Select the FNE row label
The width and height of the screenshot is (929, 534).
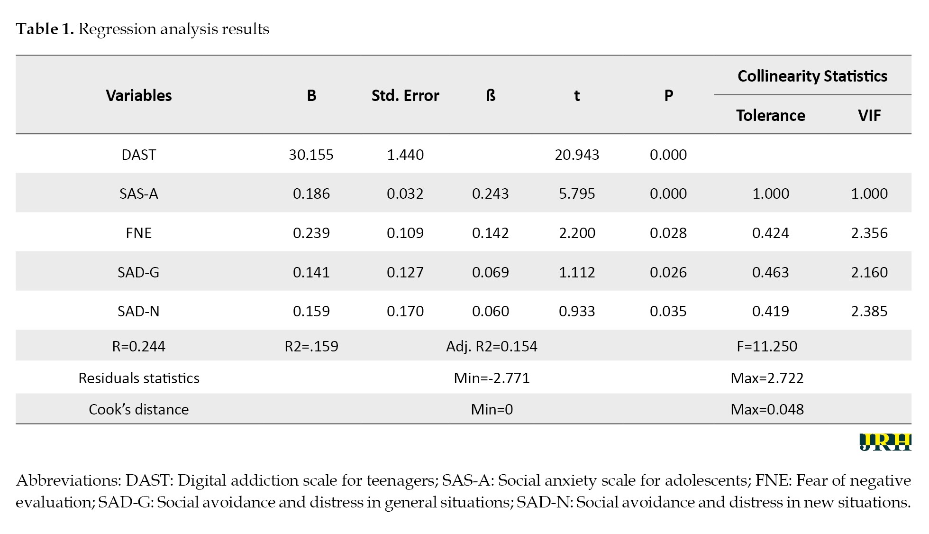[x=139, y=233]
